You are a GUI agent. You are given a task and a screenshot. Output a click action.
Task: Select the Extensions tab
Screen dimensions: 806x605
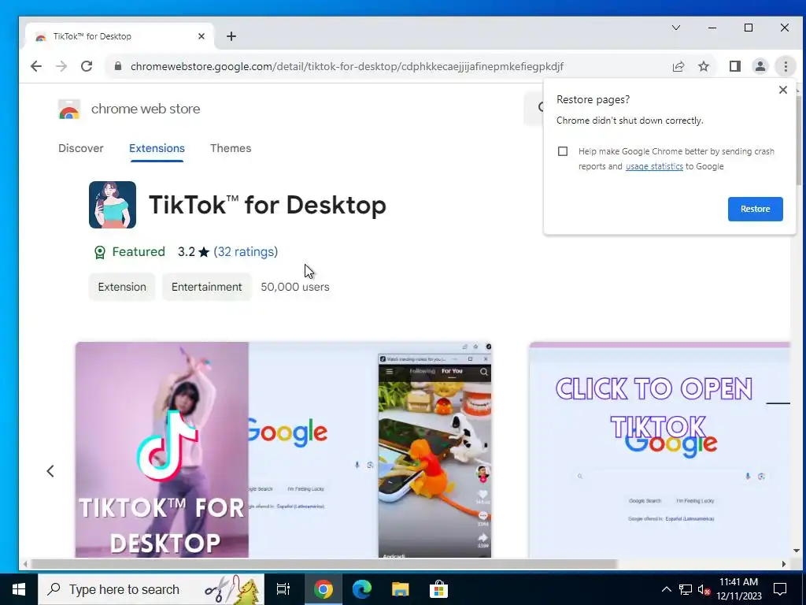tap(157, 148)
